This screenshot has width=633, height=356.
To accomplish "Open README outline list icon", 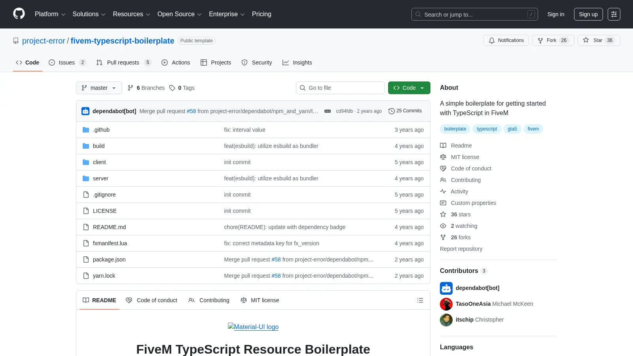I will tap(420, 300).
